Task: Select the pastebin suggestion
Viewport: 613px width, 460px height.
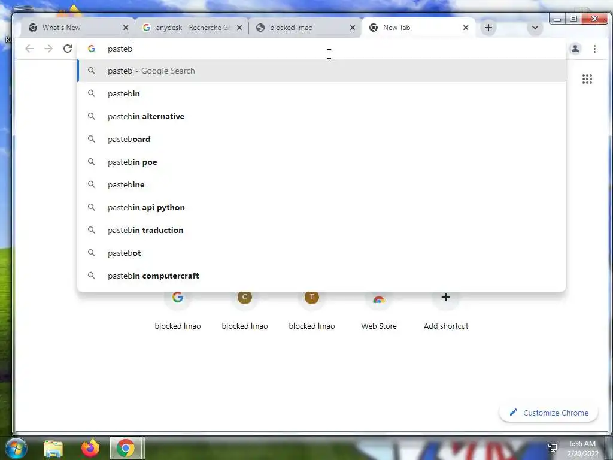Action: (321, 93)
